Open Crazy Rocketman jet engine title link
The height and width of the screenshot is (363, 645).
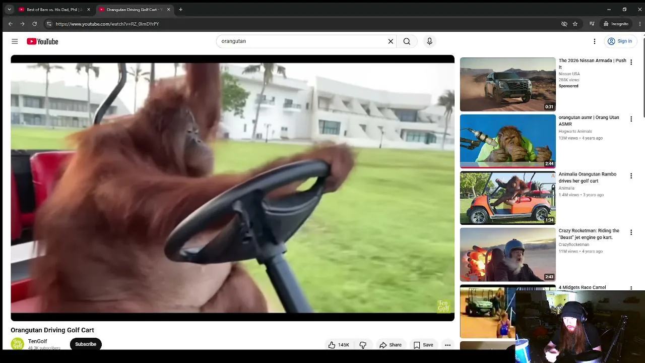point(589,234)
